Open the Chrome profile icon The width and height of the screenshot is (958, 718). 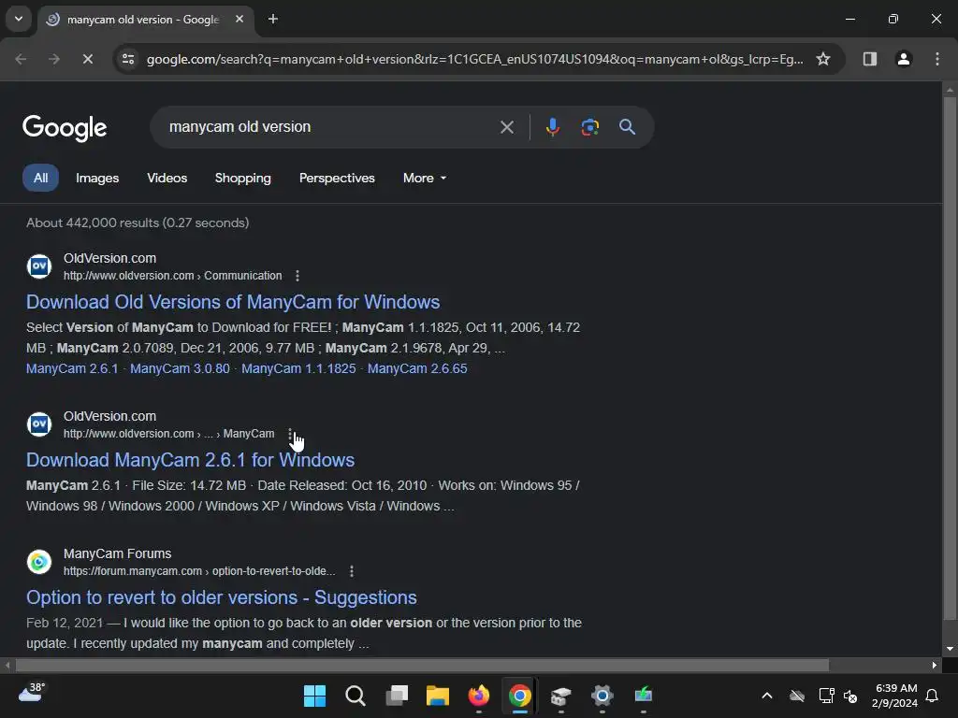click(x=904, y=59)
